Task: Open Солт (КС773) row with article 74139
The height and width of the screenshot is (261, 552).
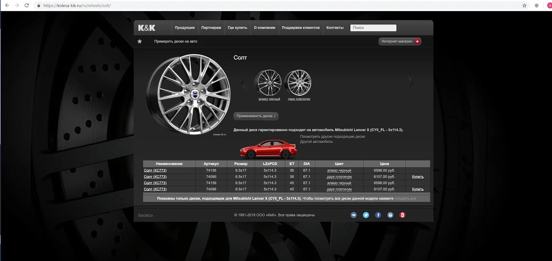Action: click(x=155, y=183)
